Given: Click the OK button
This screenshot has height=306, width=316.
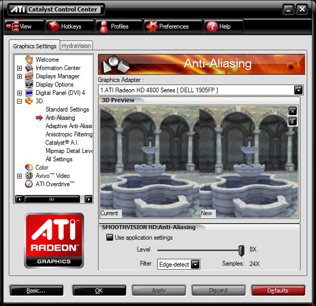Looking at the screenshot, I should click(x=99, y=290).
